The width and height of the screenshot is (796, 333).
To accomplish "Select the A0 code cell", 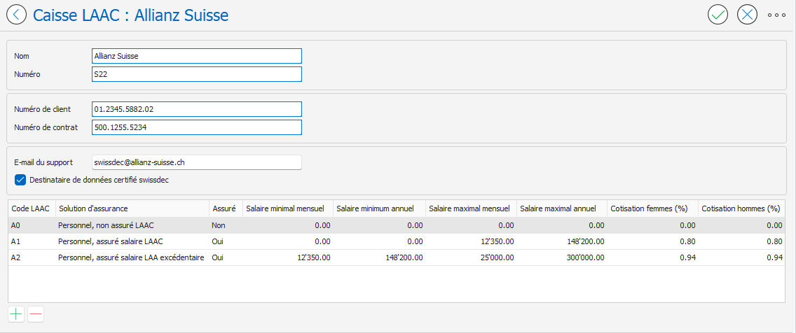I will click(32, 225).
